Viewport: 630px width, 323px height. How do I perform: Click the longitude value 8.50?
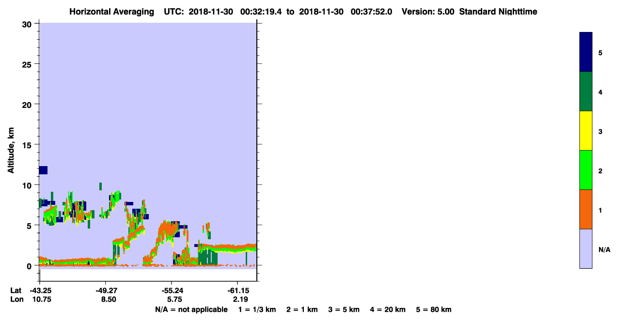(x=108, y=300)
